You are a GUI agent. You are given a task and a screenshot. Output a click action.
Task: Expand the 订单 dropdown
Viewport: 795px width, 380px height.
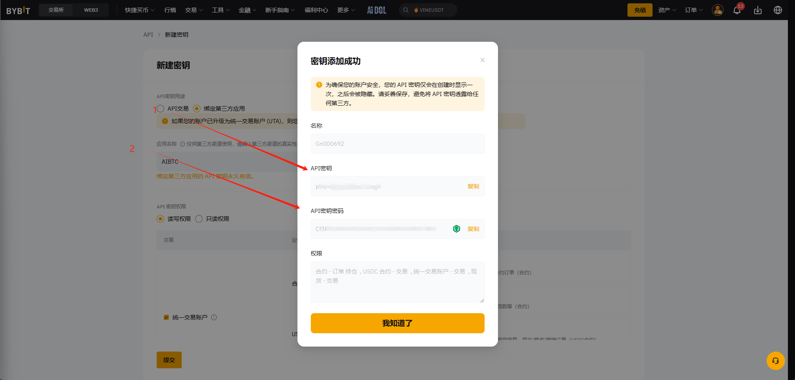pyautogui.click(x=693, y=10)
